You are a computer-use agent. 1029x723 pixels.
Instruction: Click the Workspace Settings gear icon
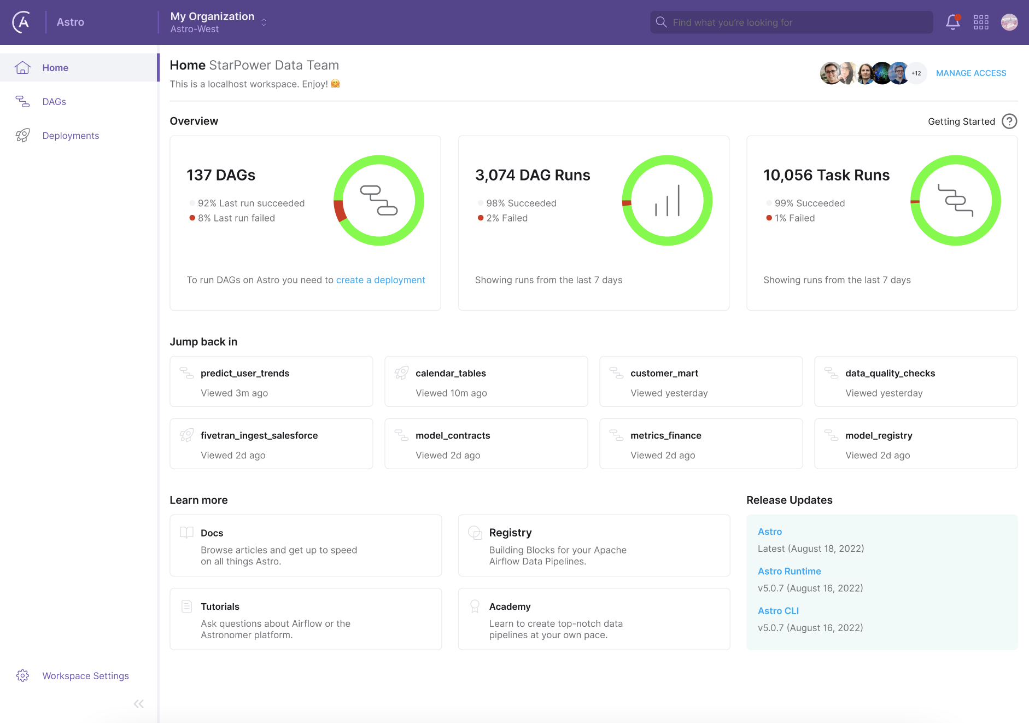click(x=22, y=675)
